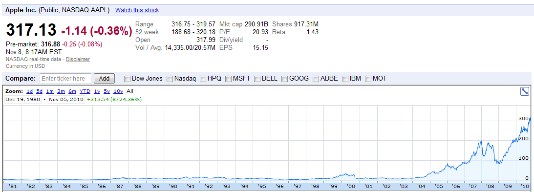Click the '07 year timeline marker
This screenshot has height=192, width=534.
pyautogui.click(x=473, y=187)
